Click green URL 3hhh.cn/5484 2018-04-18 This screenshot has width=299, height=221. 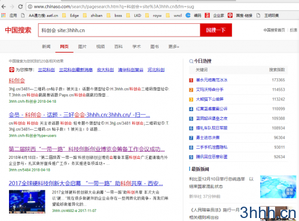pyautogui.click(x=29, y=170)
